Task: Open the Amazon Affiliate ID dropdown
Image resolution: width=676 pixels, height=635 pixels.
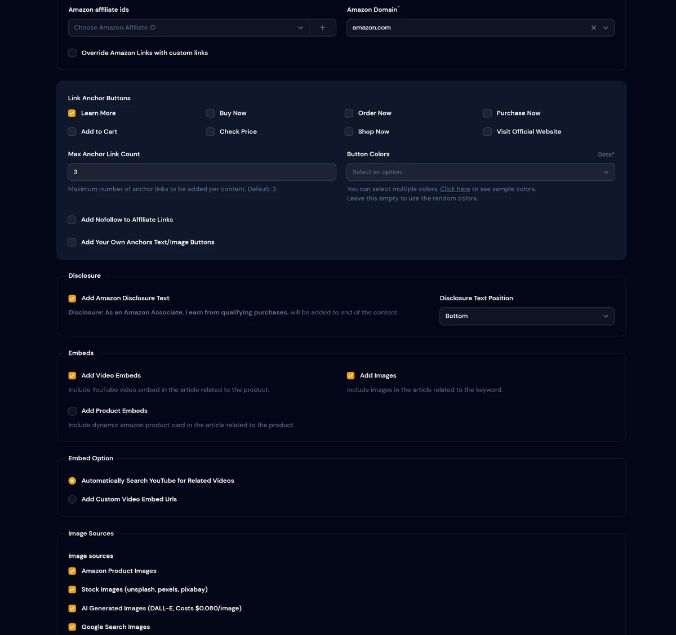Action: (189, 28)
